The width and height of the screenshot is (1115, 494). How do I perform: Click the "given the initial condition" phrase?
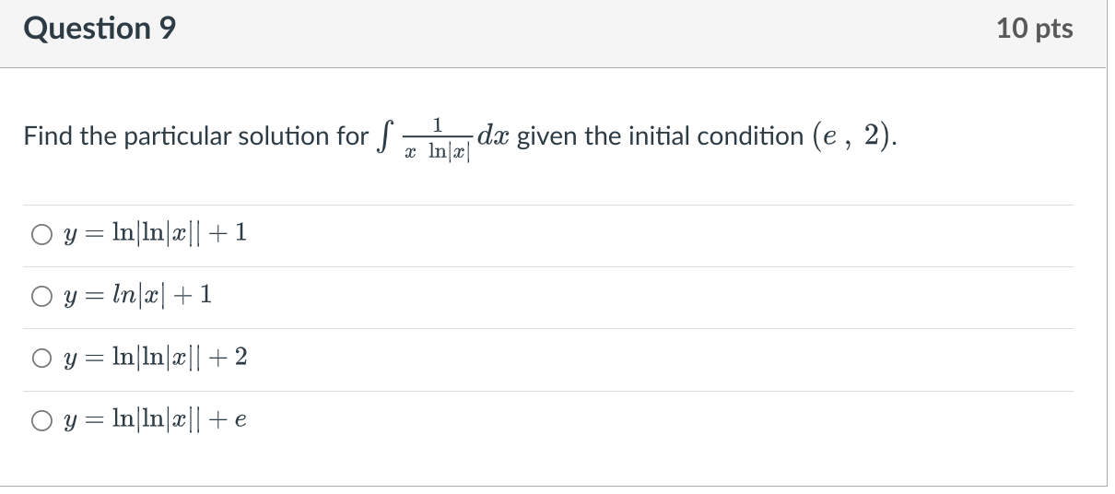coord(661,138)
